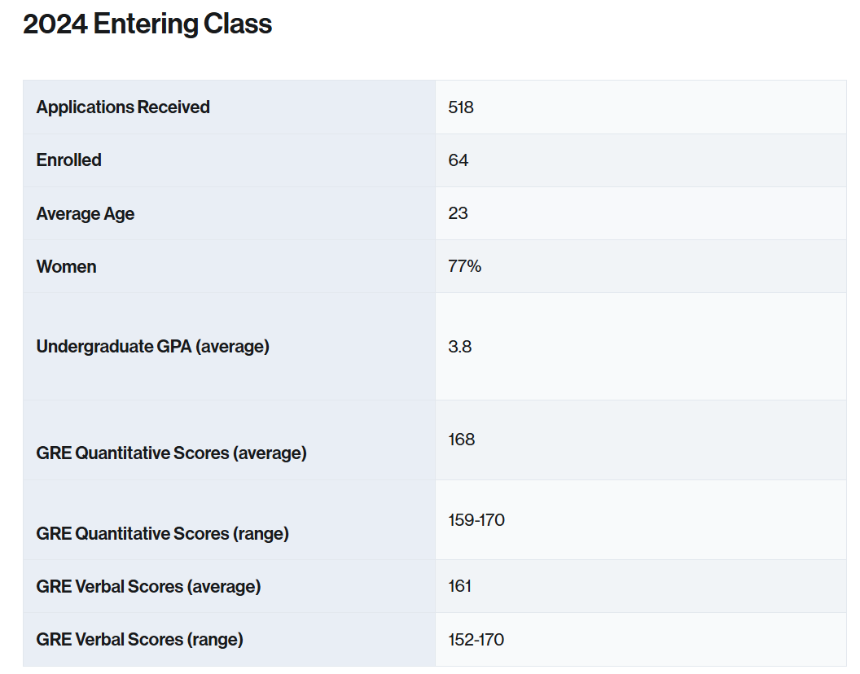The height and width of the screenshot is (674, 860).
Task: Select 'Undergraduate GPA (average)' label
Action: [152, 347]
